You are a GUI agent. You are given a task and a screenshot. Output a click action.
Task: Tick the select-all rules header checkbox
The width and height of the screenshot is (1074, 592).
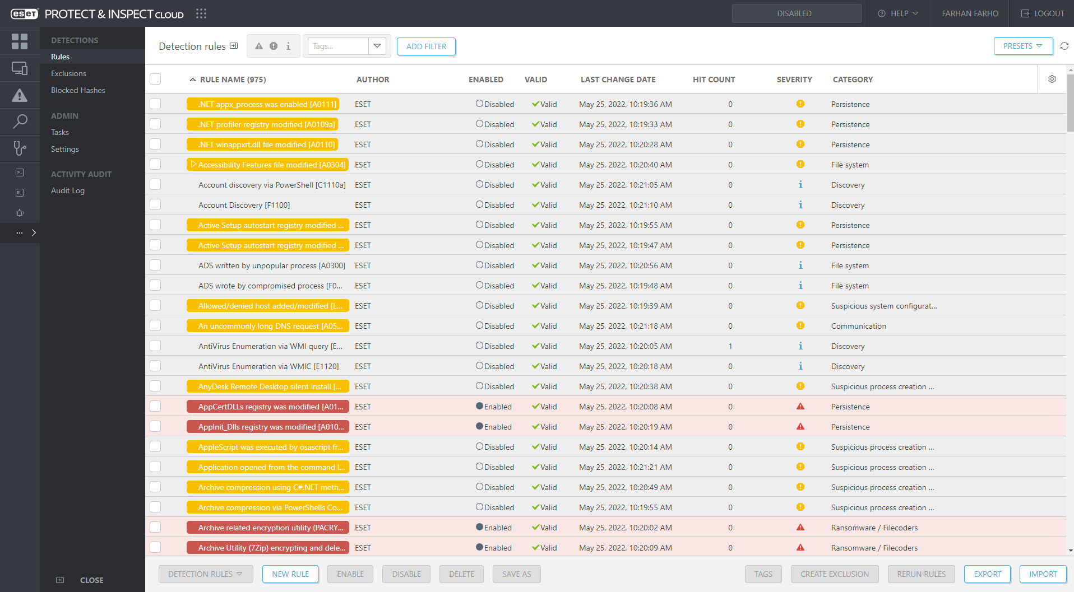tap(155, 79)
